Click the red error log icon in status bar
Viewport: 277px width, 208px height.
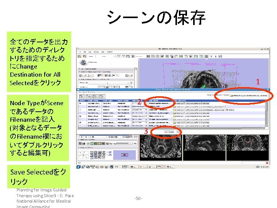[267, 163]
